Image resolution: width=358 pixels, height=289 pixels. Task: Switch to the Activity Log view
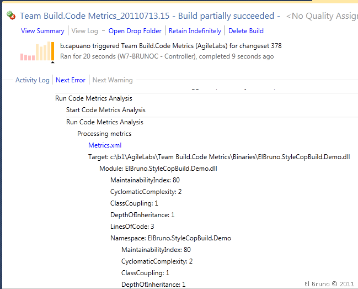tap(33, 80)
